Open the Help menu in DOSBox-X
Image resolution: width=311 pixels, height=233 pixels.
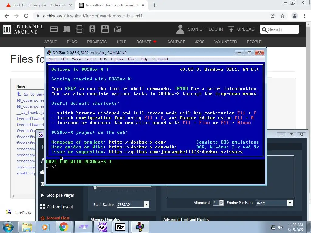pyautogui.click(x=144, y=59)
